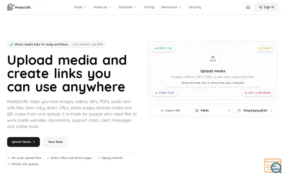Click the Upload Media black button
The image size is (285, 178).
(24, 142)
